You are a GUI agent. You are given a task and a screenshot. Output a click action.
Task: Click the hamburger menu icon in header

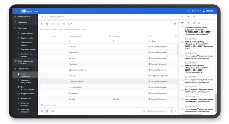[16, 11]
